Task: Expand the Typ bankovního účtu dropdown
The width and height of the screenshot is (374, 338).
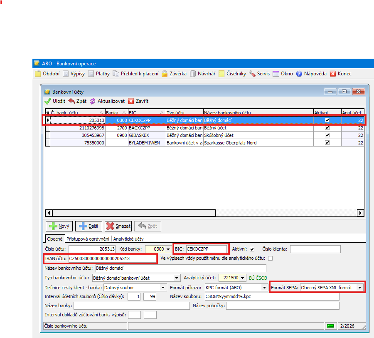Action: pyautogui.click(x=177, y=278)
